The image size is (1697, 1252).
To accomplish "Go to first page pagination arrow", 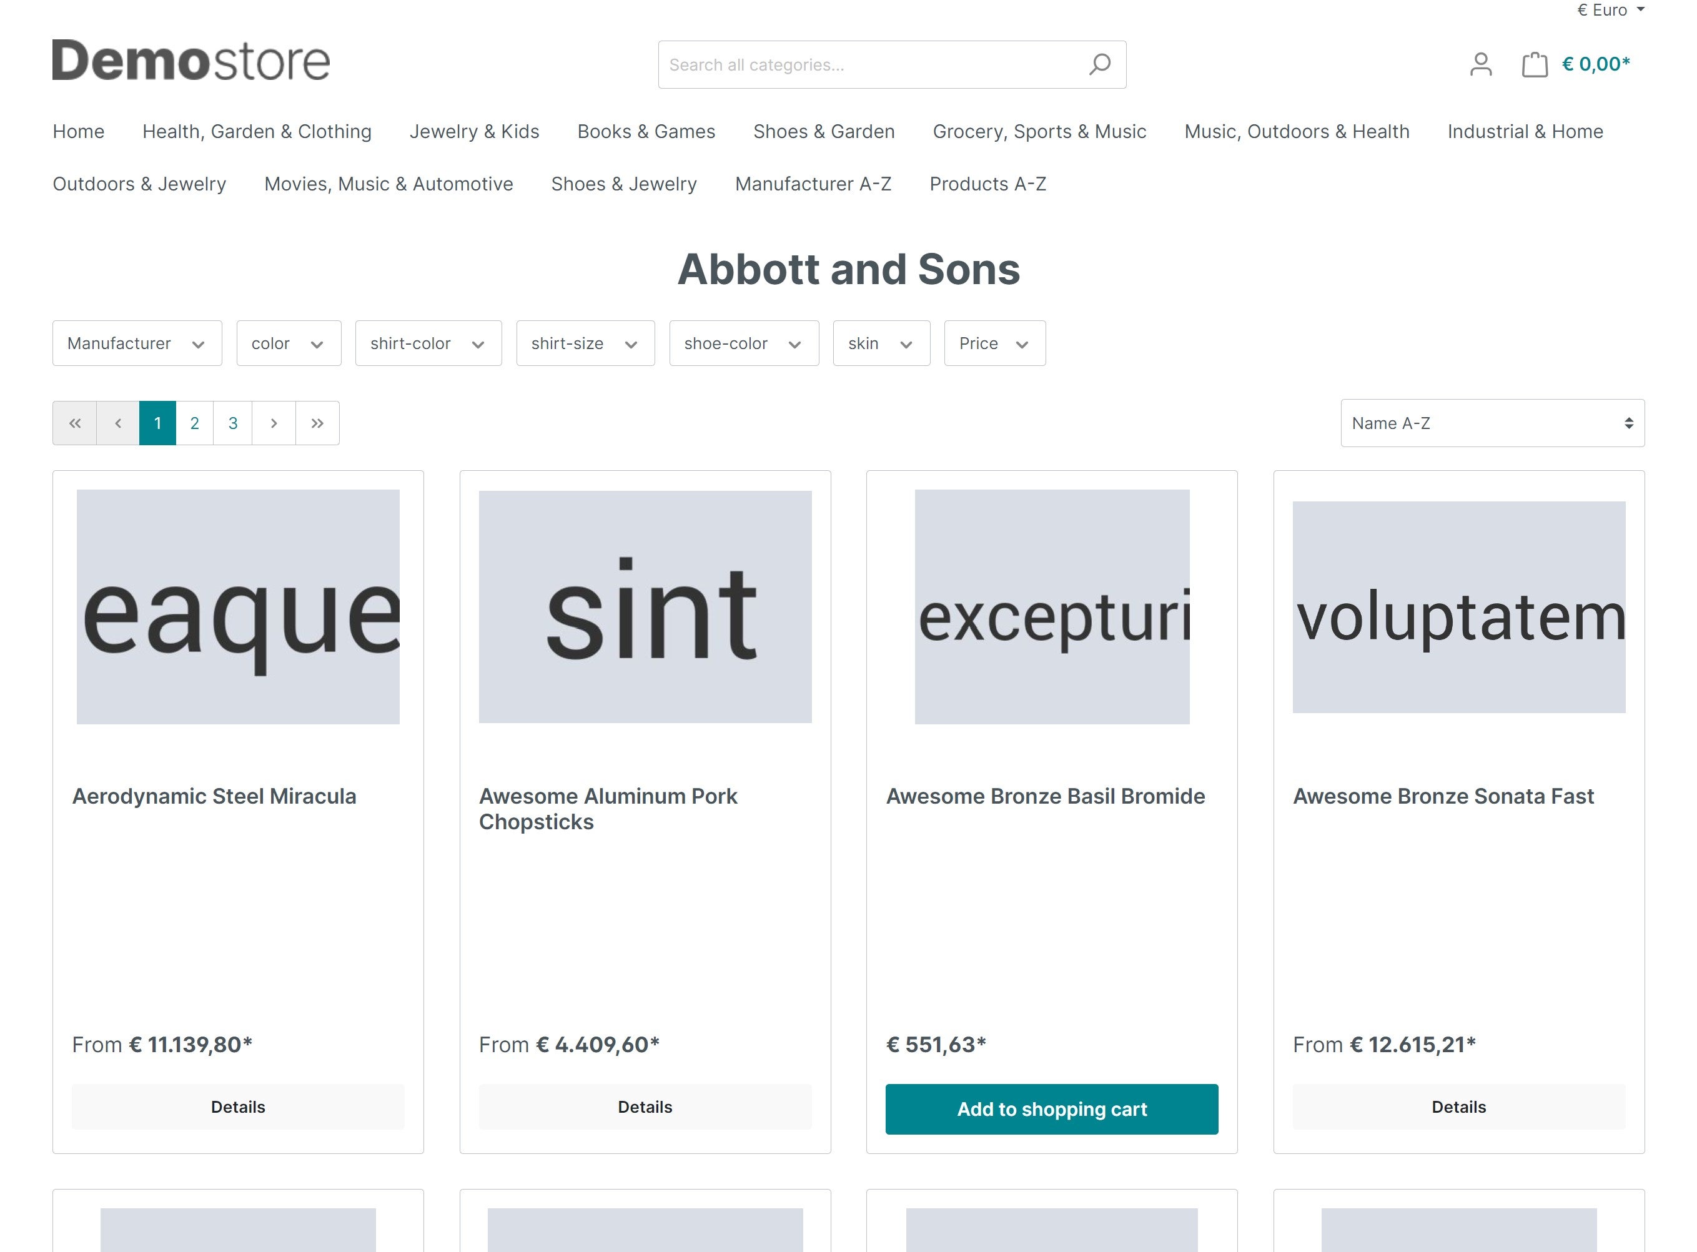I will pyautogui.click(x=74, y=423).
